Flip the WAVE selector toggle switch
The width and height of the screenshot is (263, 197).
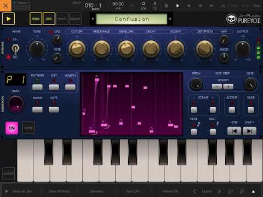(15, 49)
